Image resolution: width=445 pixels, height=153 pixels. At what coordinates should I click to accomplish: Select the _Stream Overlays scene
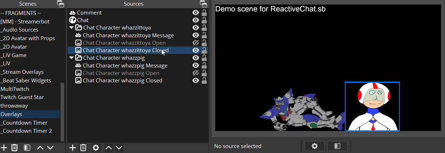pyautogui.click(x=30, y=72)
